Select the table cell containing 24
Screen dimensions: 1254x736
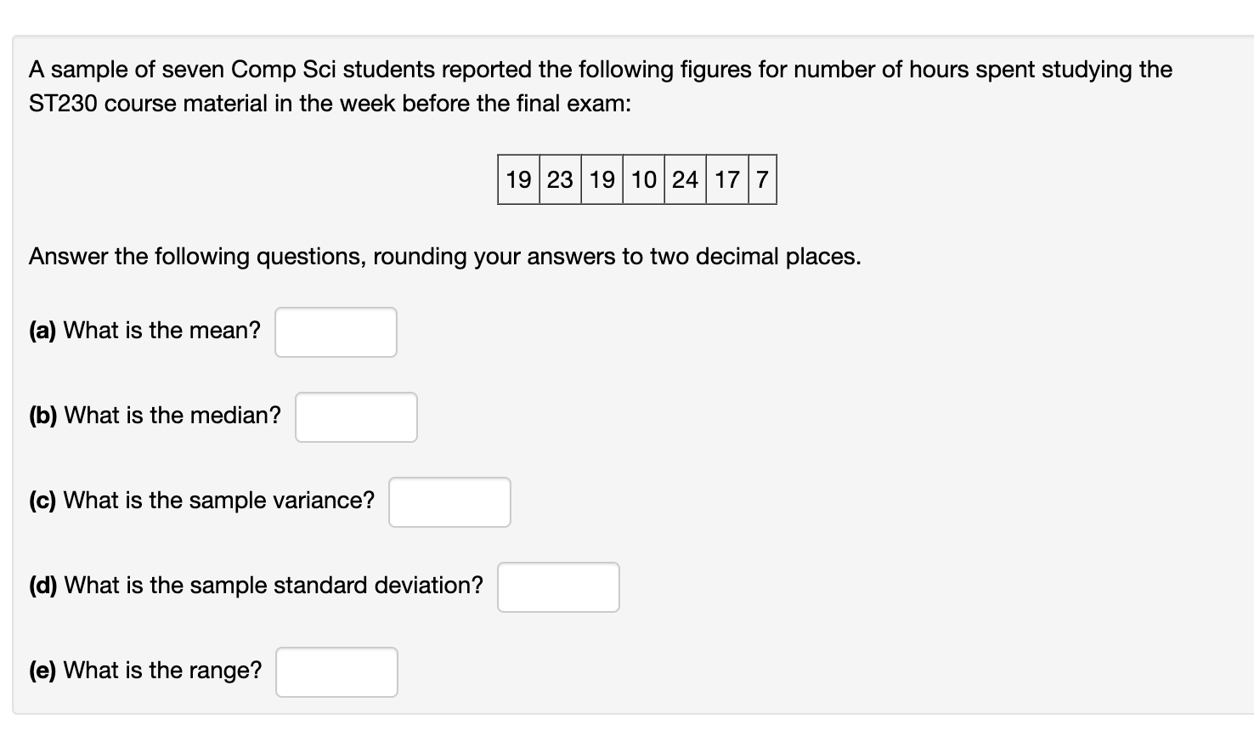(x=685, y=179)
